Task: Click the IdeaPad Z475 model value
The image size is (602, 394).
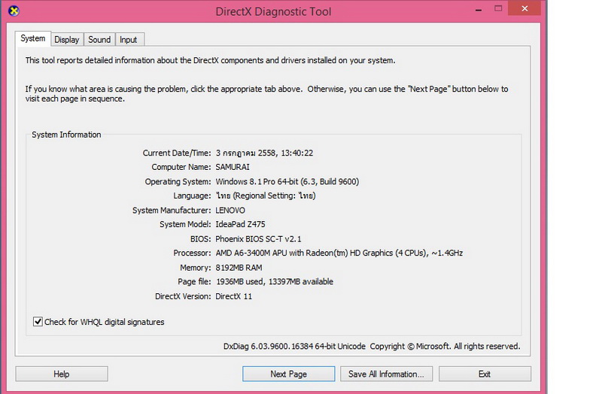Action: (x=240, y=224)
